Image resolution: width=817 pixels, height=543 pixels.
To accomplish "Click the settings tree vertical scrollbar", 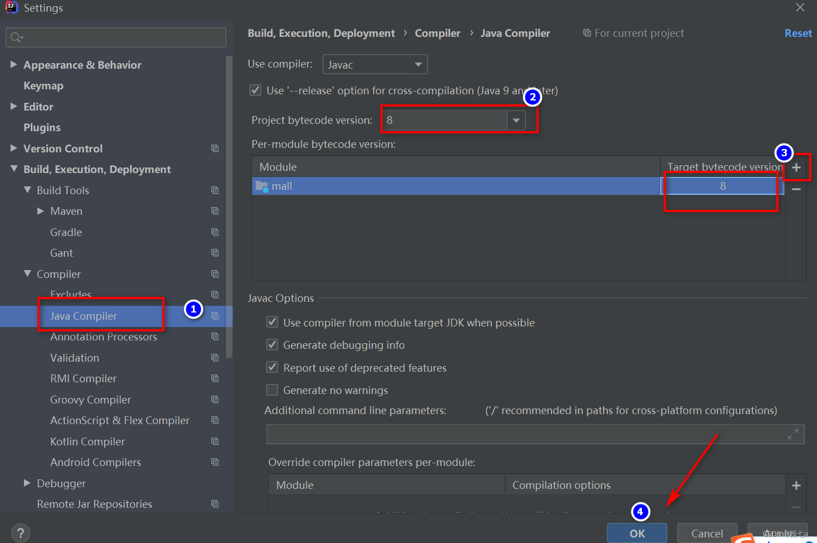I will [x=229, y=206].
